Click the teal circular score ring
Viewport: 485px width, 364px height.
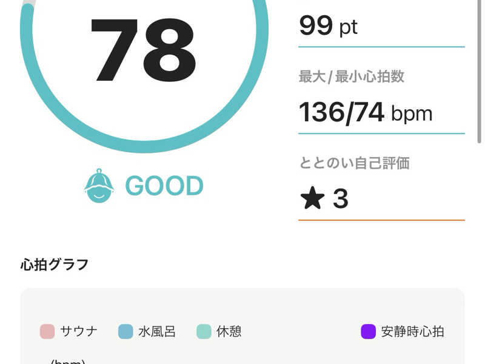pos(144,146)
